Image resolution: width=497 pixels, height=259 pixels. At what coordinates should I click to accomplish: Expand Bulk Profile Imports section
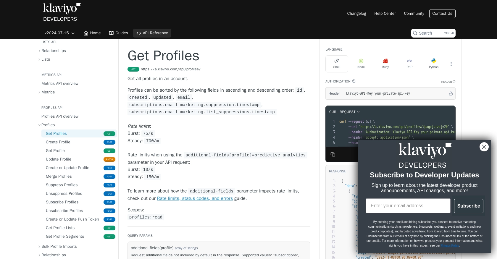click(39, 247)
